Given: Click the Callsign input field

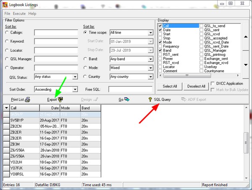Looking at the screenshot, I should pos(56,32).
